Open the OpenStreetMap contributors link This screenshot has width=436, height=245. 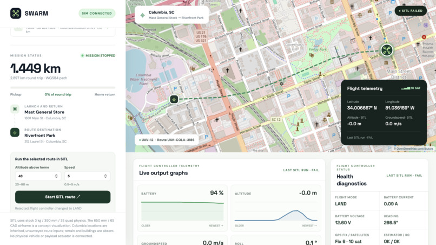(414, 149)
